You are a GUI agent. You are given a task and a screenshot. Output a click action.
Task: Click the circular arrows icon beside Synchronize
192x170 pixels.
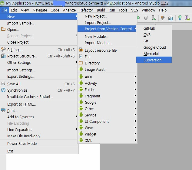3,90
